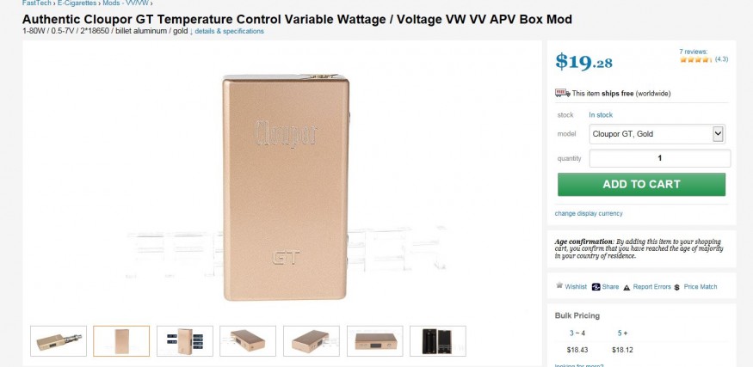Open the model dropdown for Cloupor GT, Gold
Viewport: 753px width, 367px height.
coord(657,134)
